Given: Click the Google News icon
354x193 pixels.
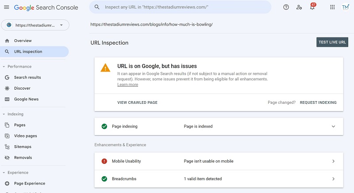Looking at the screenshot, I should 7,99.
